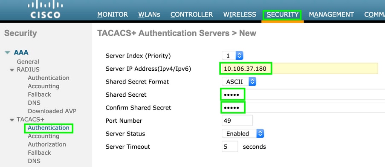Open the MANAGEMENT menu
This screenshot has height=167, width=385.
(331, 15)
